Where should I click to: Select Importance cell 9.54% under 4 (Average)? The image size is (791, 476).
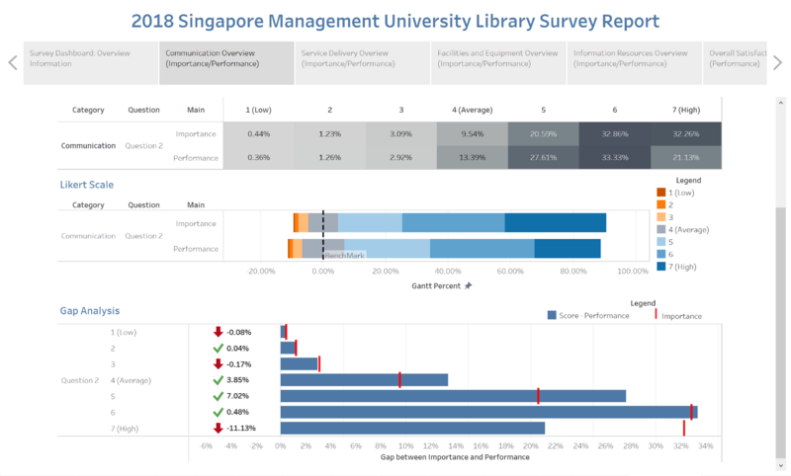pos(473,134)
